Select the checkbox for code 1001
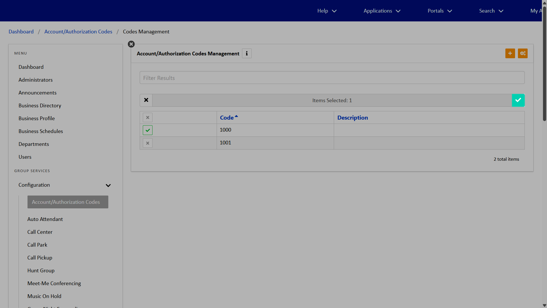This screenshot has width=547, height=308. click(148, 143)
